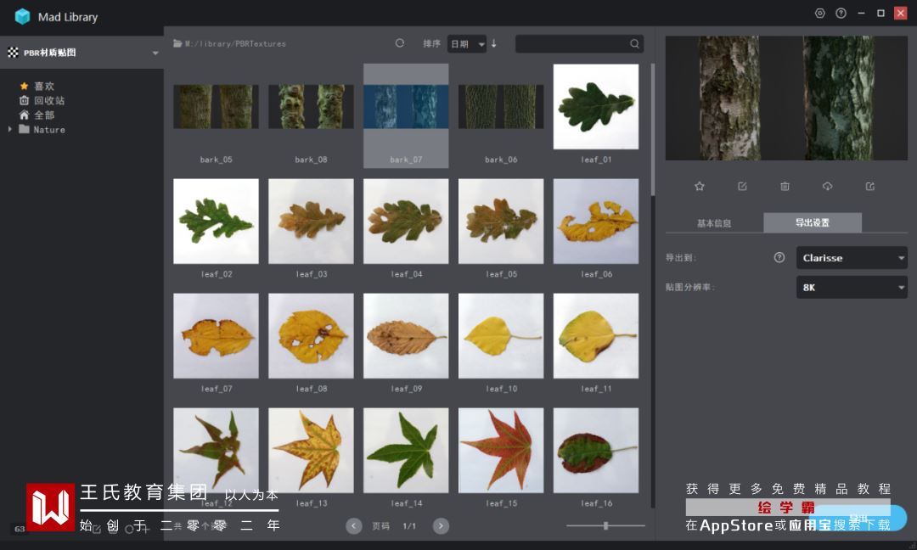Click the edit asset icon under preview
Image resolution: width=917 pixels, height=550 pixels.
click(742, 187)
